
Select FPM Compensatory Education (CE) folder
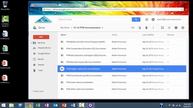122,49
